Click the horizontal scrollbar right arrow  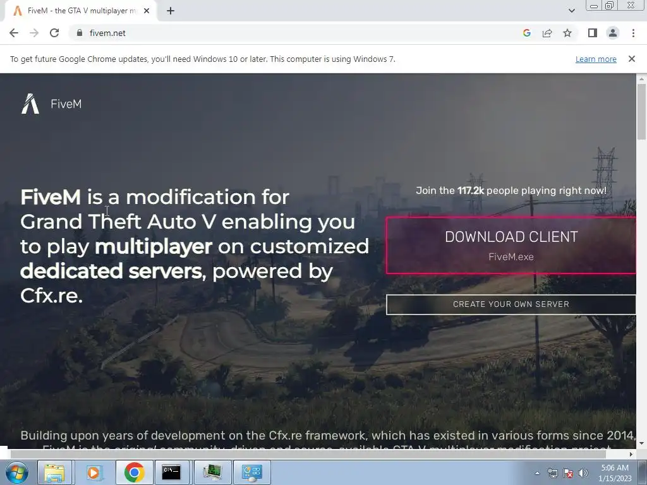coord(631,454)
